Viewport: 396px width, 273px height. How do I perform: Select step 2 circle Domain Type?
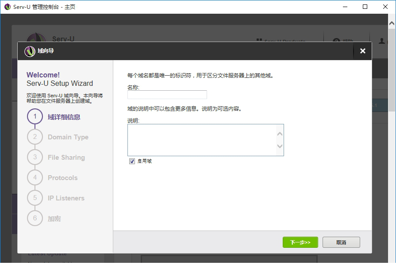(x=35, y=137)
